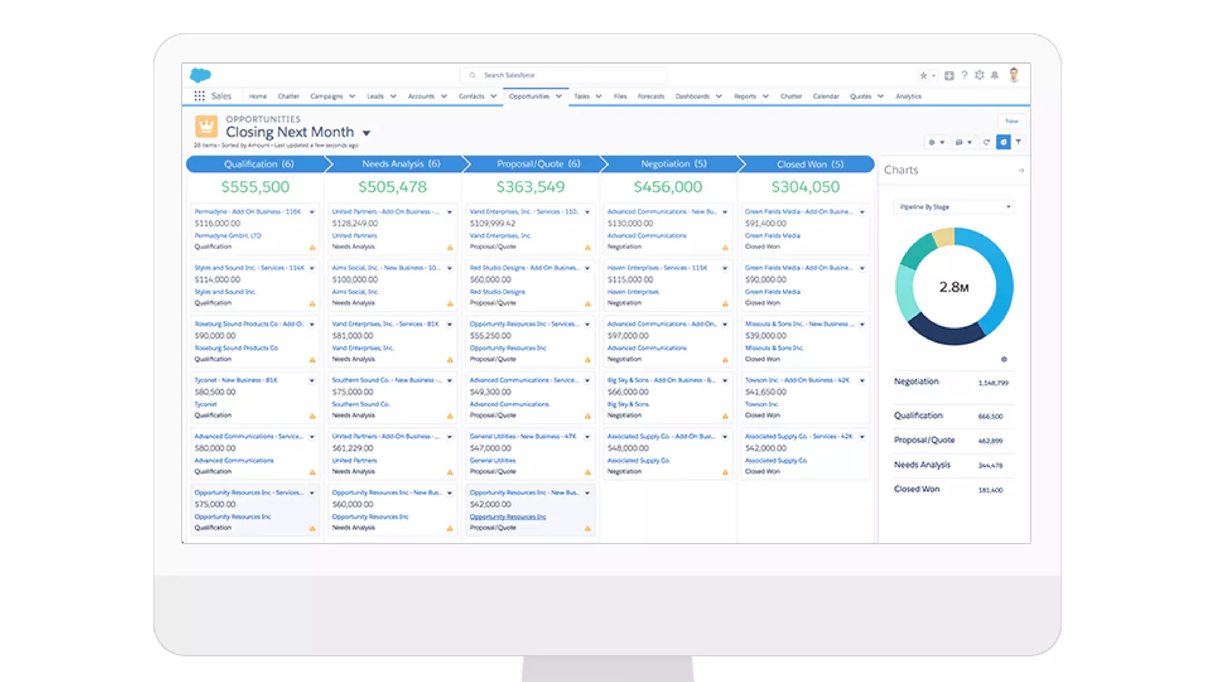1213x682 pixels.
Task: Open the App Launcher grid icon
Action: point(200,96)
